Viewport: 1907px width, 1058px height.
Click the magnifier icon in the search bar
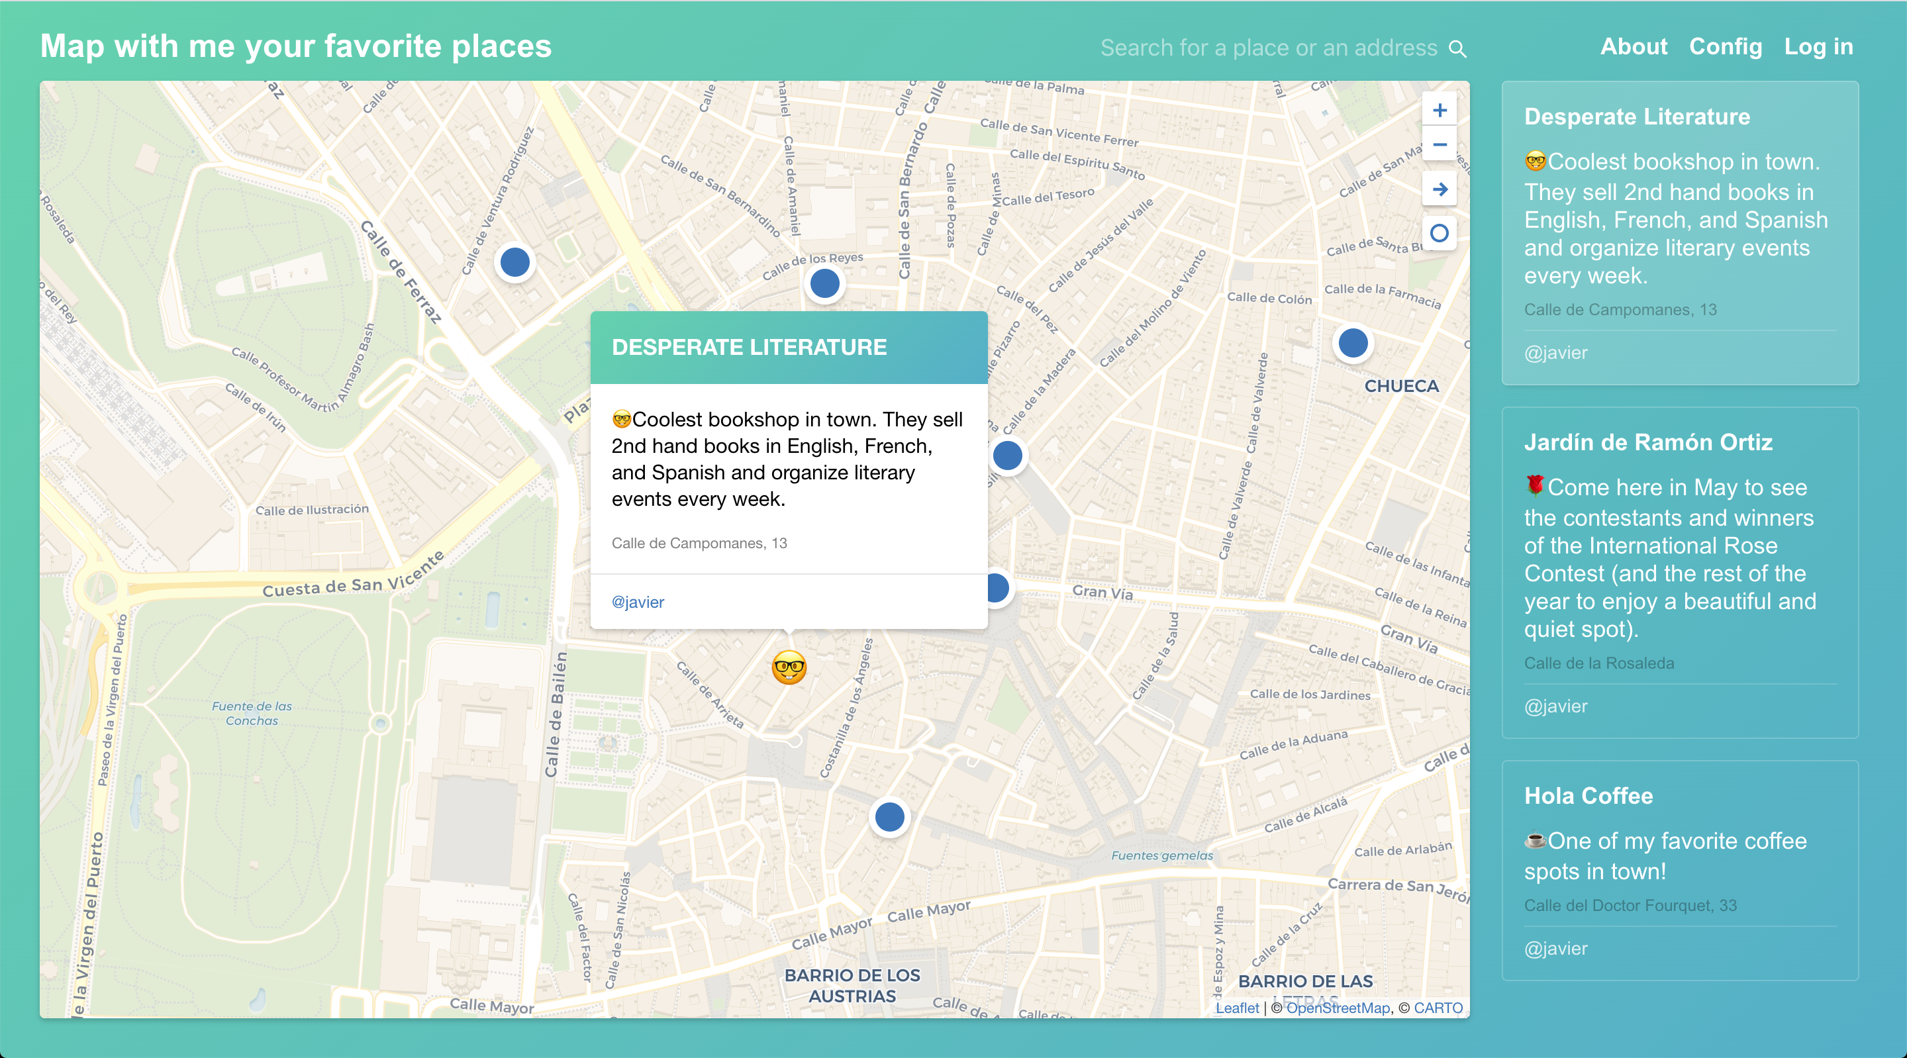[1457, 48]
